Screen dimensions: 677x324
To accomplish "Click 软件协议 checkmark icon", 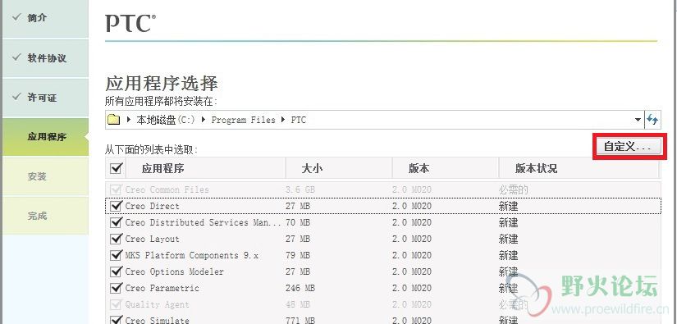I will point(16,57).
